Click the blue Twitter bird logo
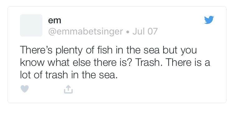This screenshot has width=234, height=114. [209, 20]
